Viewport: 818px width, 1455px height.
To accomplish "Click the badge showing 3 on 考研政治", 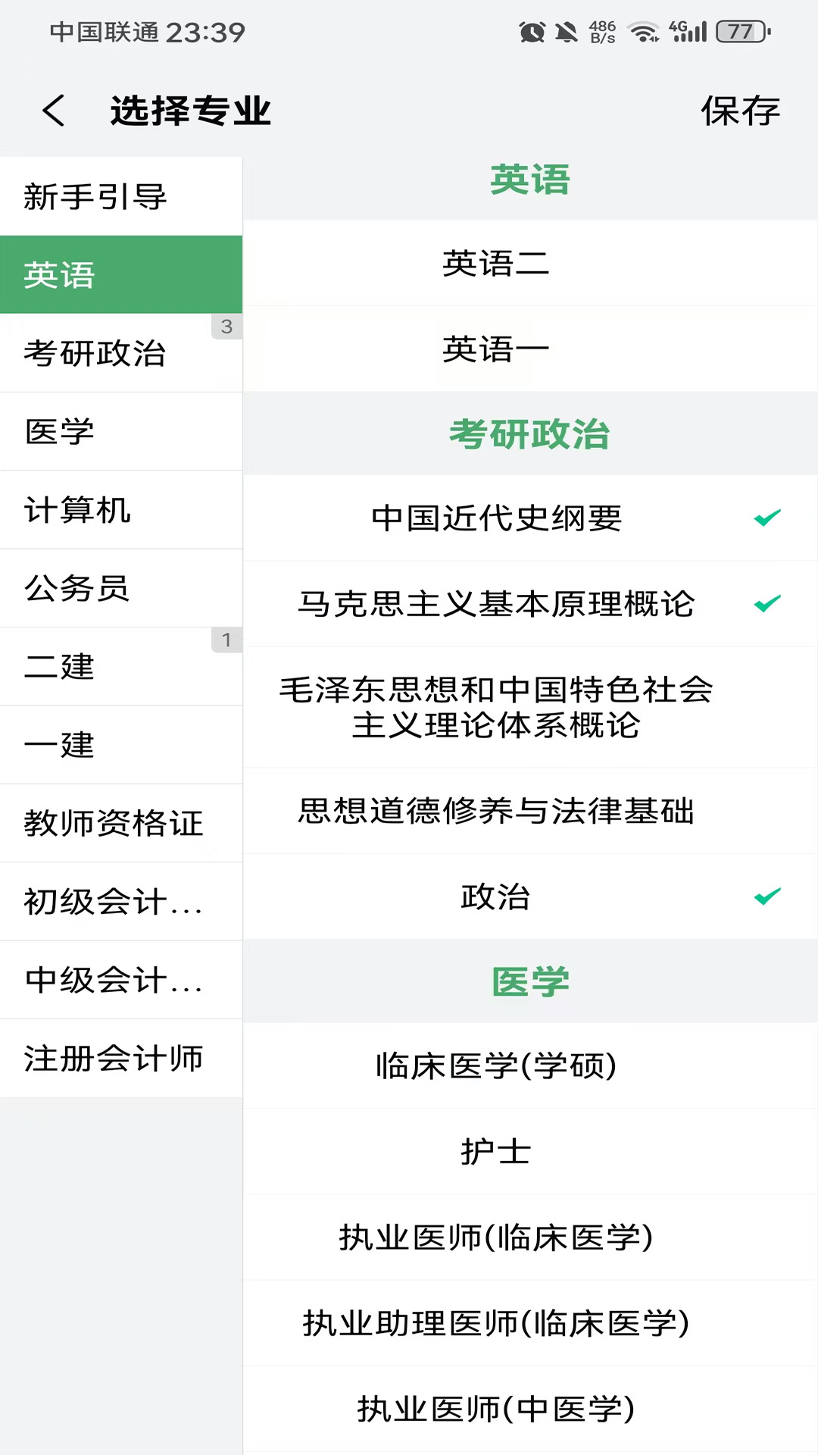I will point(226,327).
